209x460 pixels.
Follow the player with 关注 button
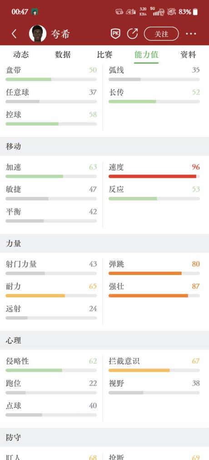pos(161,34)
